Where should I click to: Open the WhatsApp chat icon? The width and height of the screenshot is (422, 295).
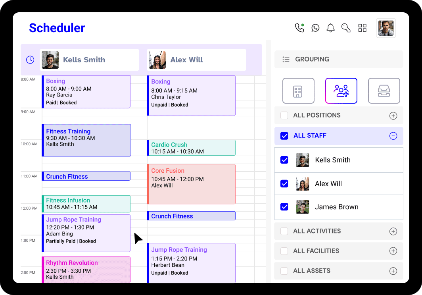click(x=315, y=28)
